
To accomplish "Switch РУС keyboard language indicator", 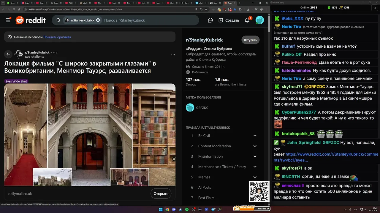I will tap(356, 209).
